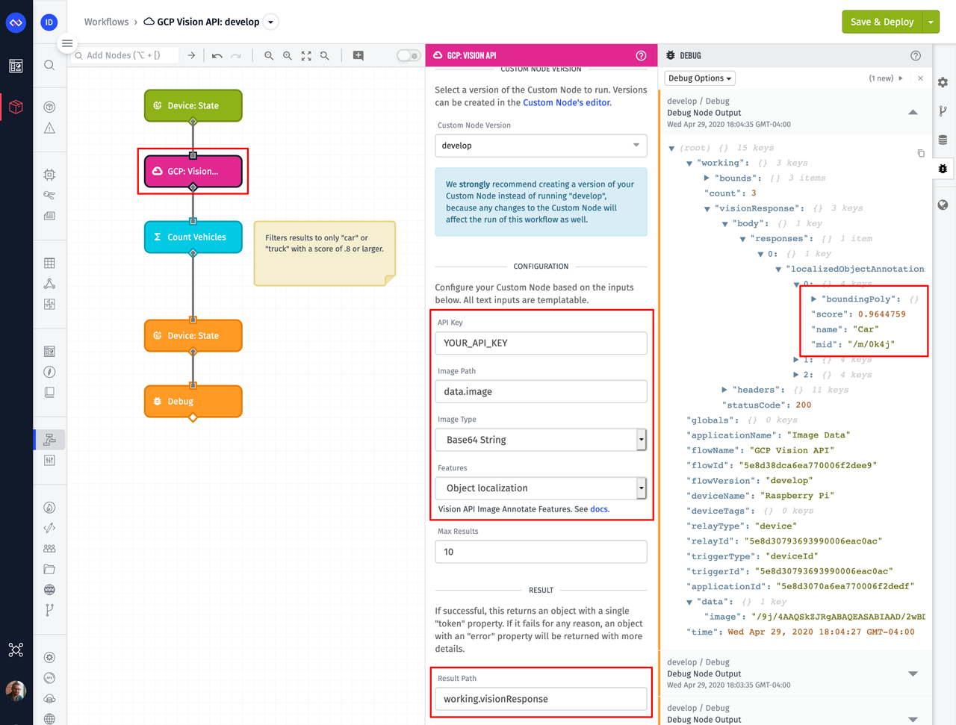Expand the "boundingPoly" tree node
Screen dimensions: 956x725
click(814, 299)
